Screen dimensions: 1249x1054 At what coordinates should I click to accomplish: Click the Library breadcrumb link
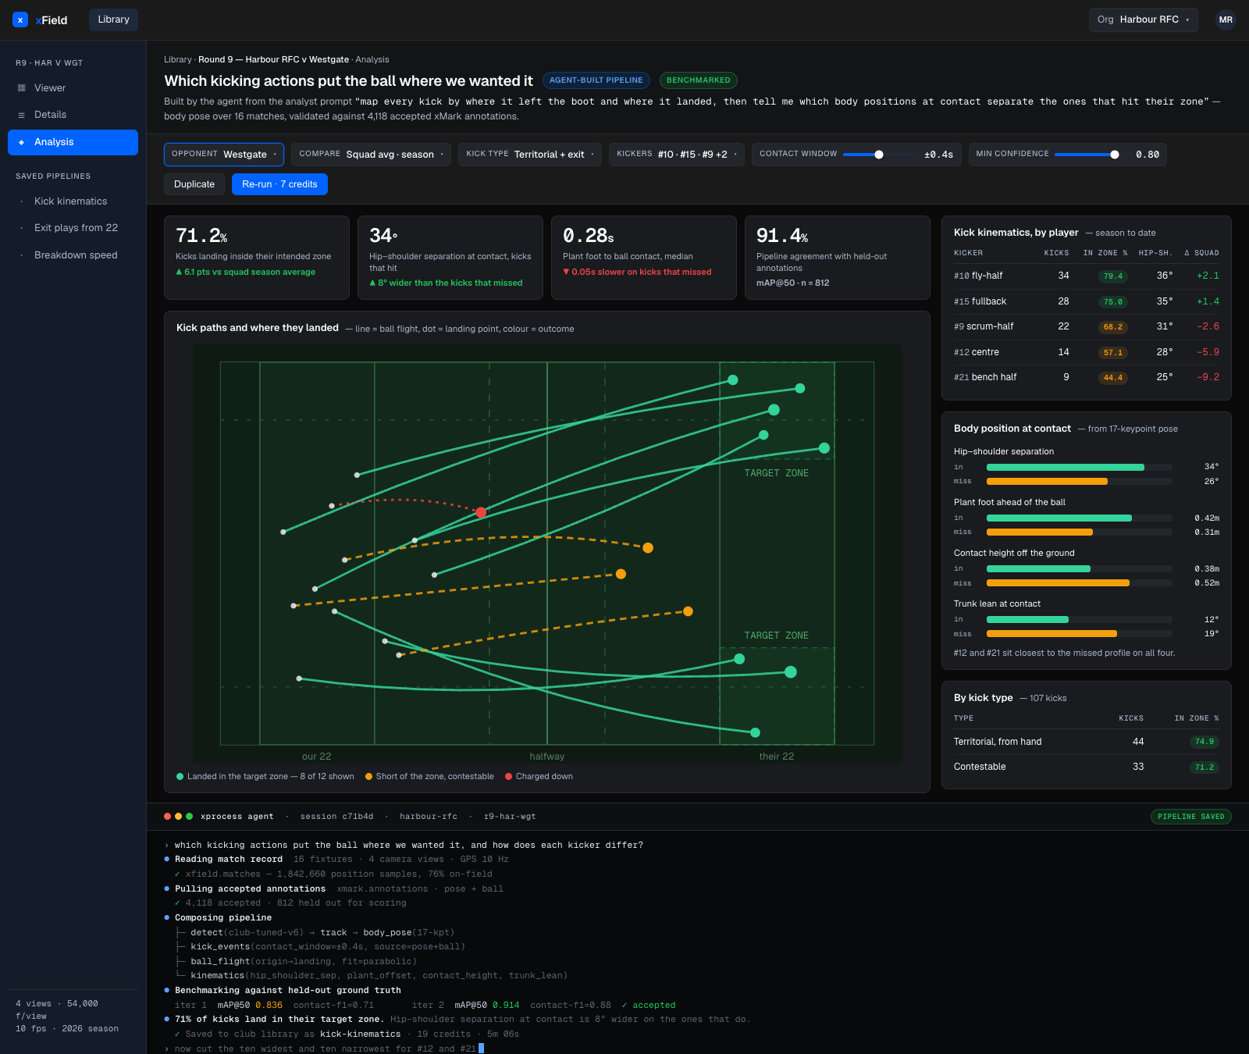pos(177,60)
